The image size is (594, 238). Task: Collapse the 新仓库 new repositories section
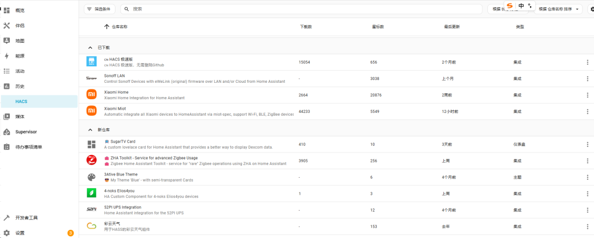pos(90,130)
